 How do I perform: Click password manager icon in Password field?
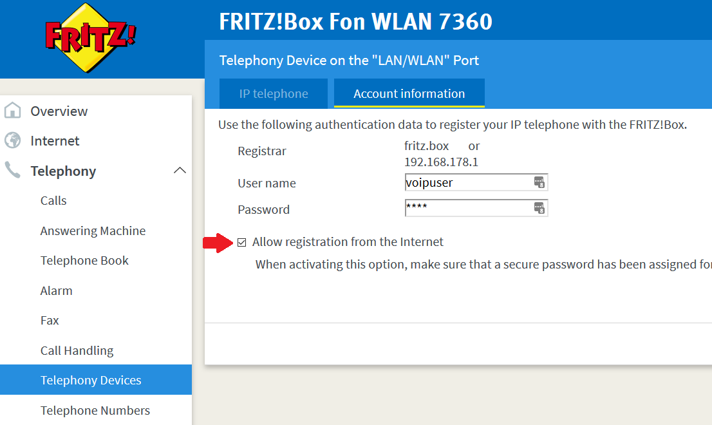click(x=539, y=208)
